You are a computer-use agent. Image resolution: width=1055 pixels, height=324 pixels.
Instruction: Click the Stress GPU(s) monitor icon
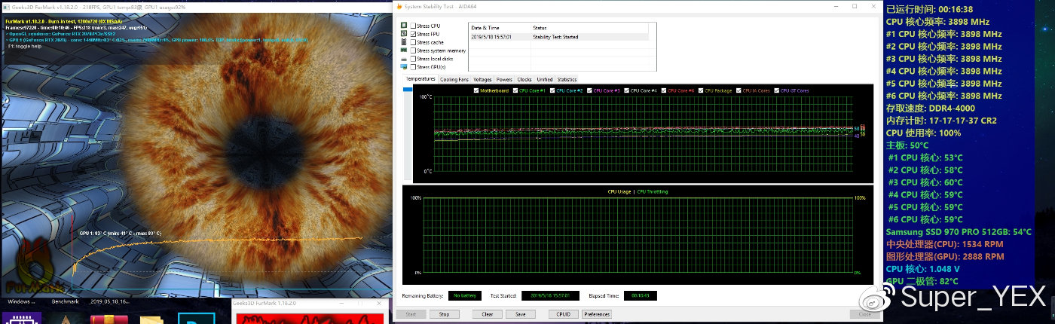pyautogui.click(x=404, y=68)
